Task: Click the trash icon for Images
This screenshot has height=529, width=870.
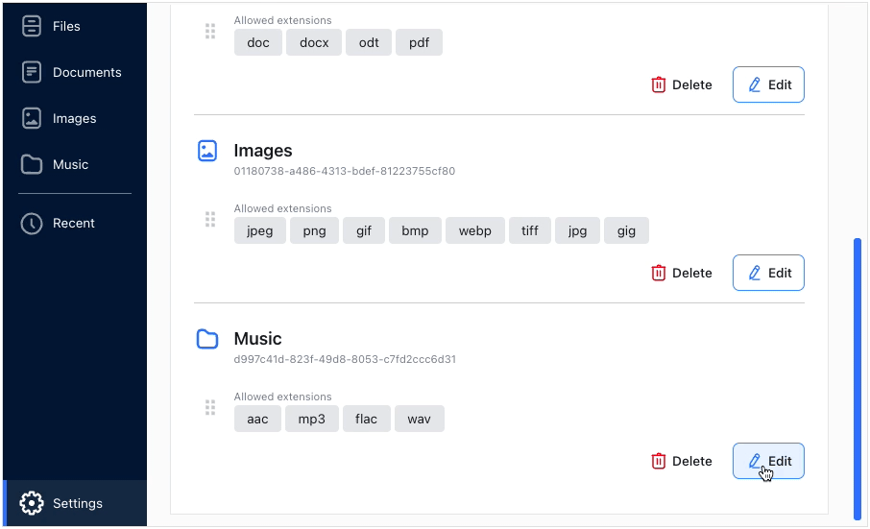Action: pyautogui.click(x=659, y=273)
